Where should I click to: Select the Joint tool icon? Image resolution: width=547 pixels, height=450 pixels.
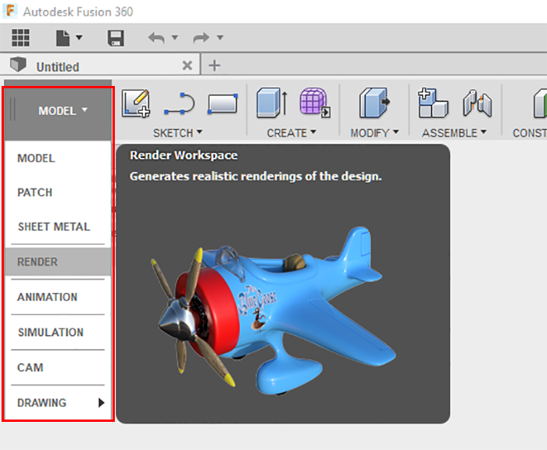click(477, 103)
